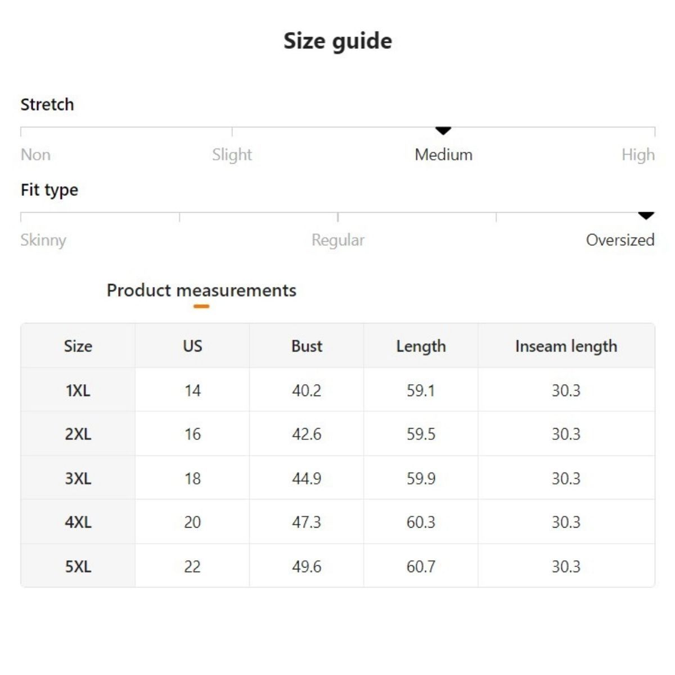This screenshot has width=675, height=675.
Task: Click the Bust column header
Action: tap(307, 346)
